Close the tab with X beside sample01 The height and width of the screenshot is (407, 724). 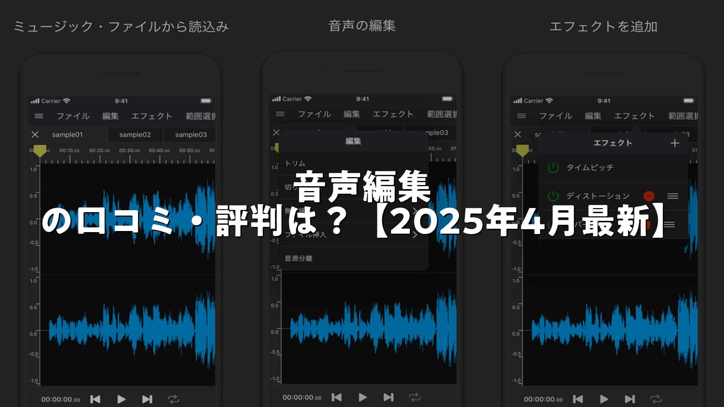tap(35, 135)
